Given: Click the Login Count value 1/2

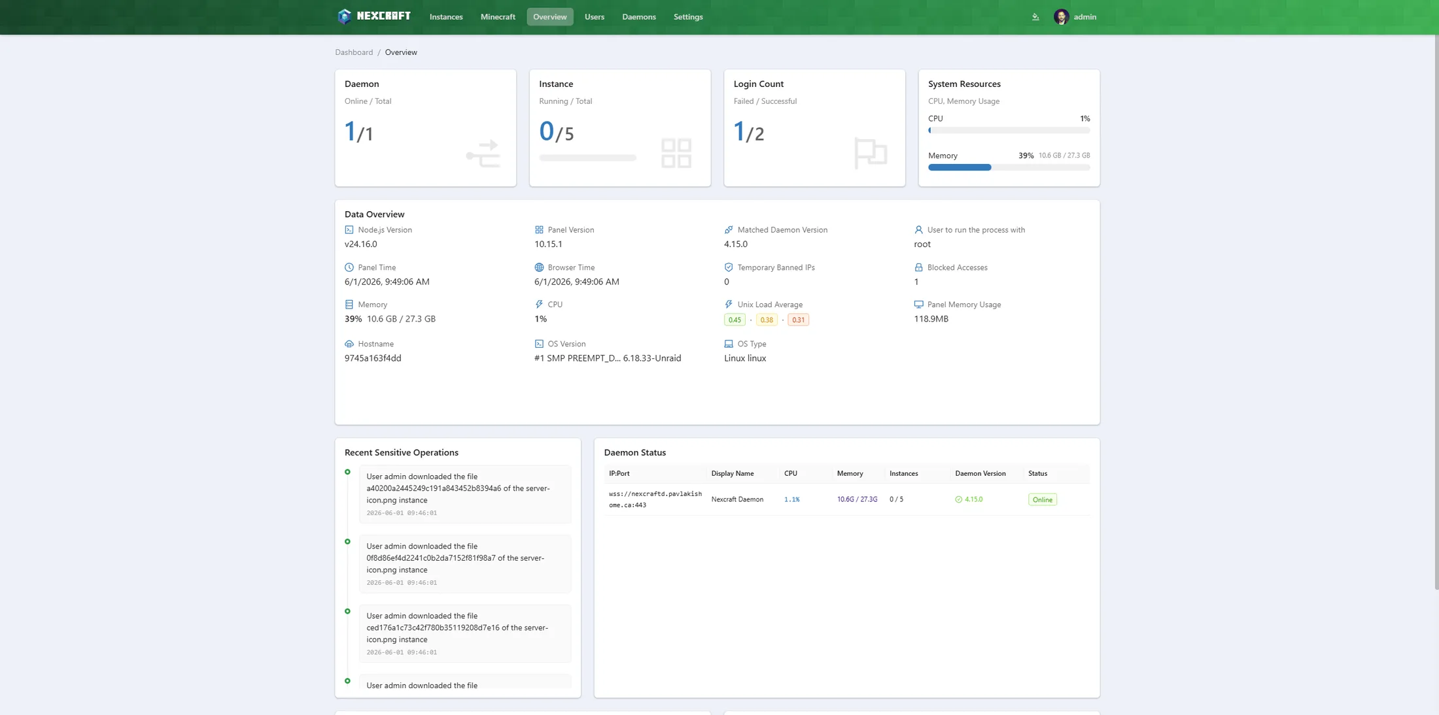Looking at the screenshot, I should tap(749, 132).
